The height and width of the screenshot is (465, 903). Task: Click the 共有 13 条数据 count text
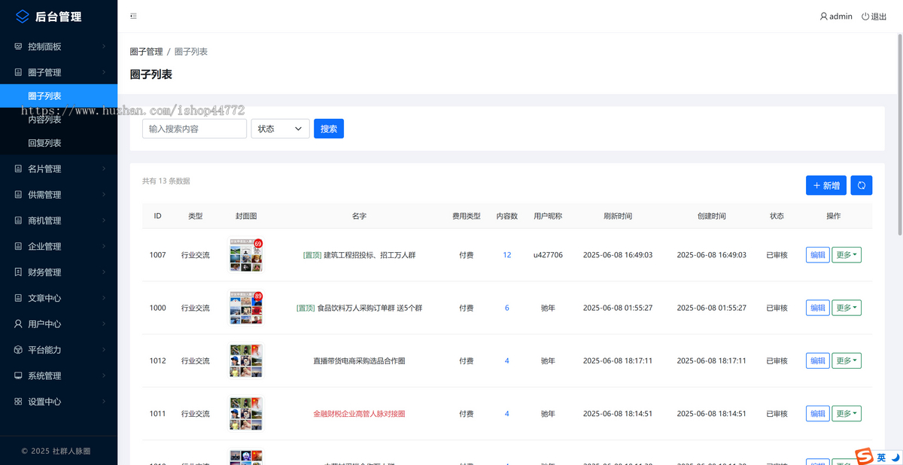tap(166, 181)
